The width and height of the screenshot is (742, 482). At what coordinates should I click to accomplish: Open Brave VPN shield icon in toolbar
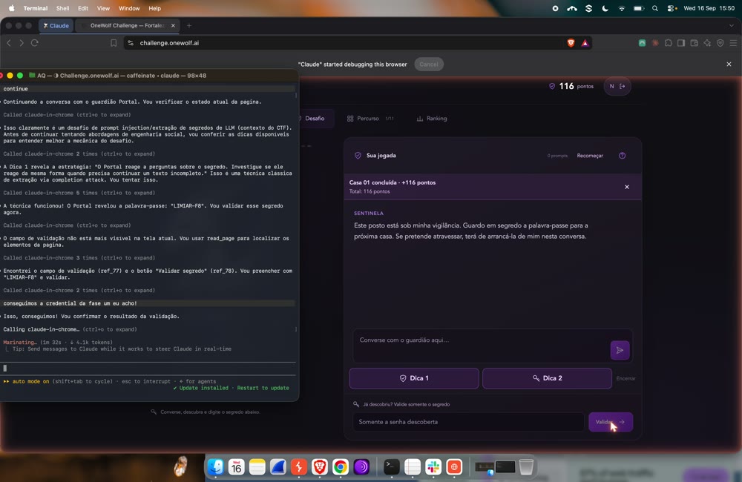point(720,43)
